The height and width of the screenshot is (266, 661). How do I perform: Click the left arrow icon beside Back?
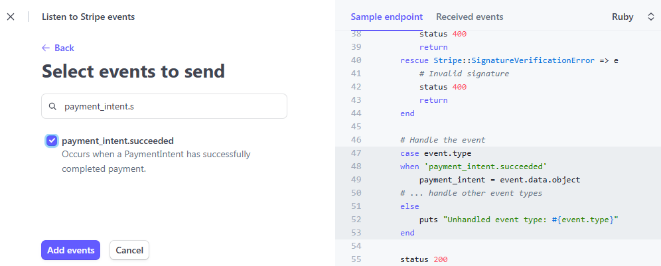click(46, 48)
